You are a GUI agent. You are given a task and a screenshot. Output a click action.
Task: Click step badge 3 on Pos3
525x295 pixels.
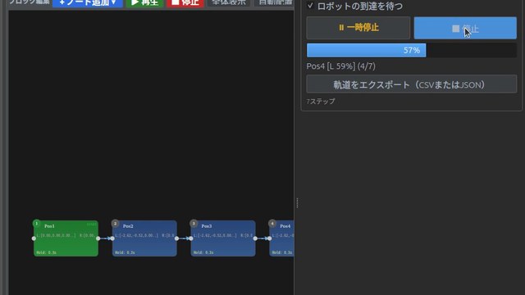(x=194, y=224)
